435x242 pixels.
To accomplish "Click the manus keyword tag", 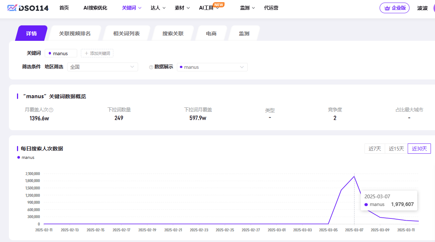I will 61,53.
